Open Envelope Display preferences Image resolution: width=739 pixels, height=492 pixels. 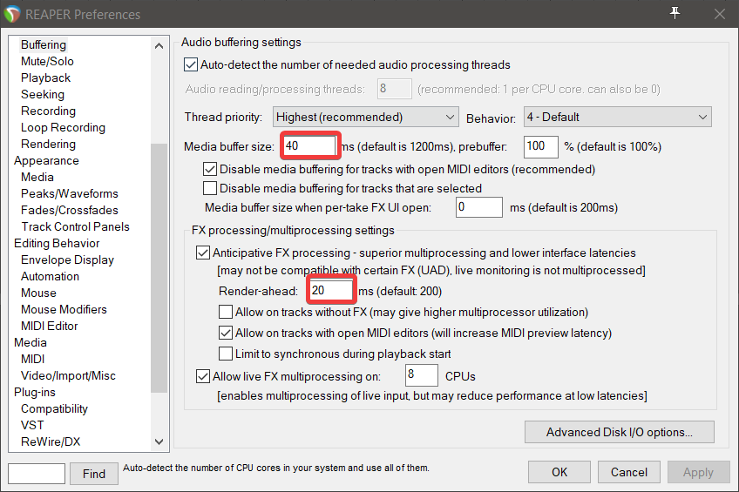click(67, 259)
